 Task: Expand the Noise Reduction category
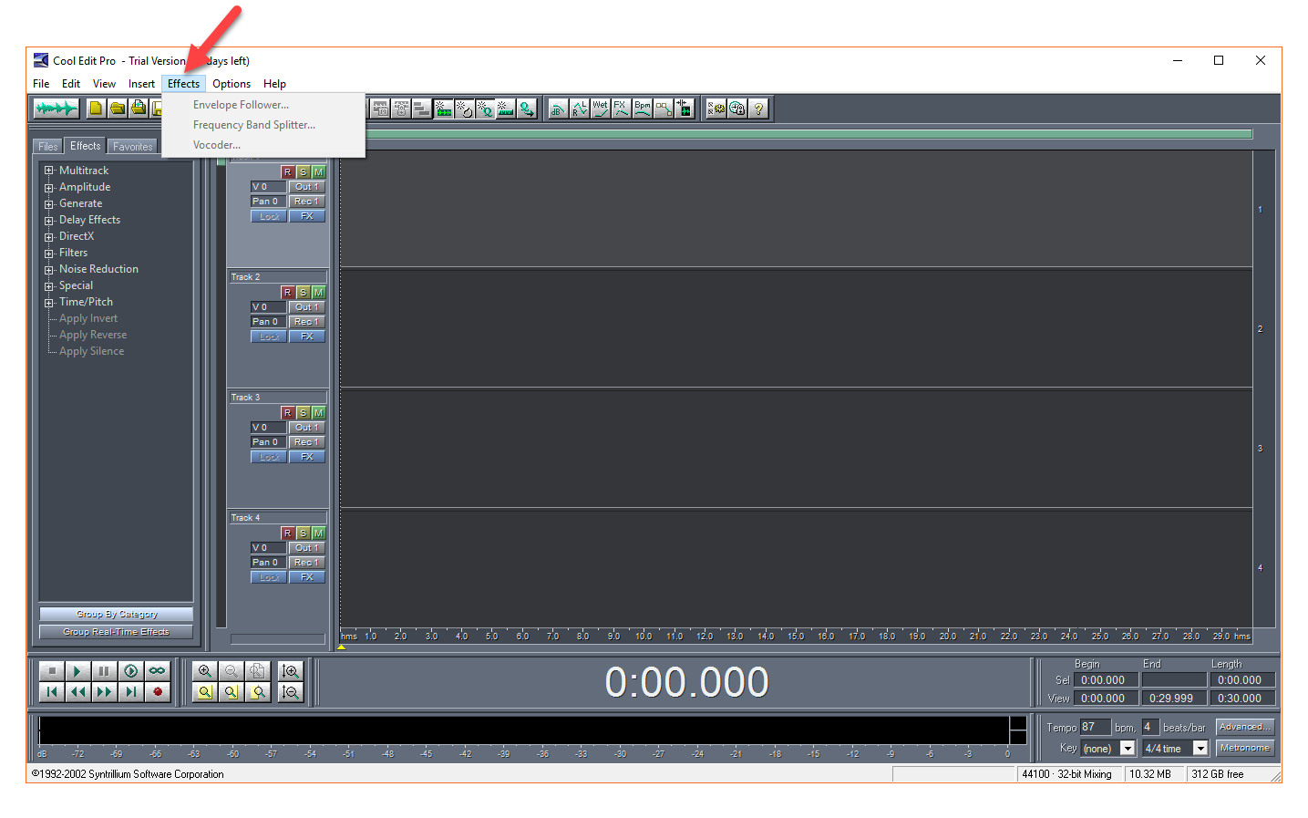[x=49, y=269]
